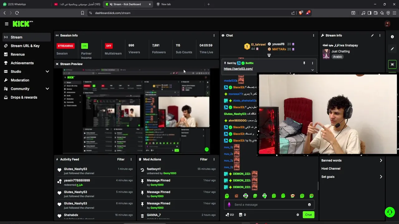The height and width of the screenshot is (224, 399).
Task: Click purple microphone icon in message box
Action: pos(229,205)
